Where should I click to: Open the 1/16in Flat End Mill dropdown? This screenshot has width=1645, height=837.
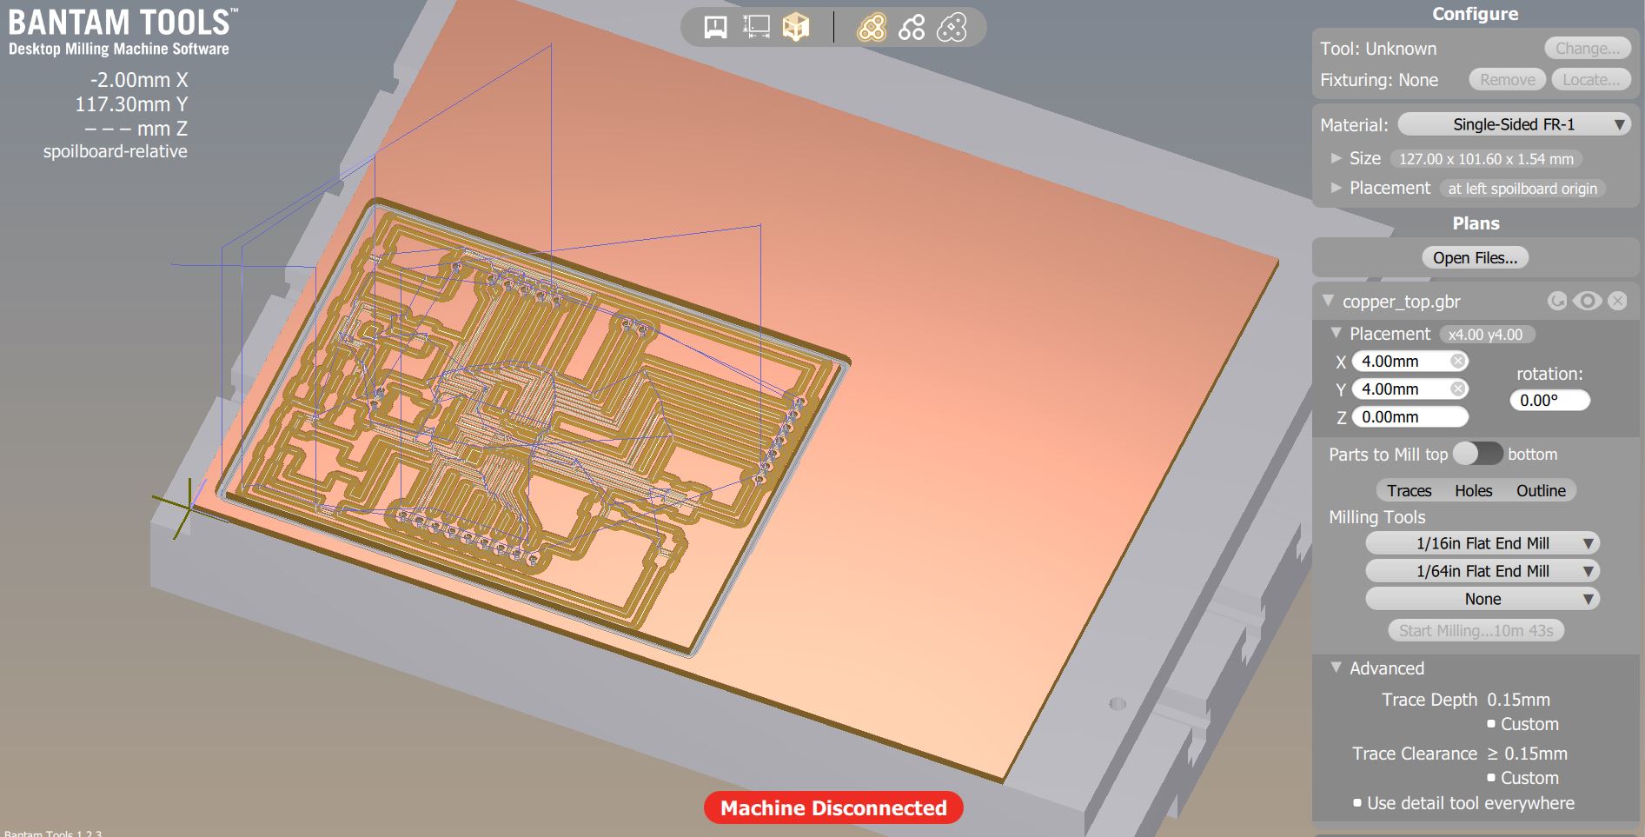1482,543
